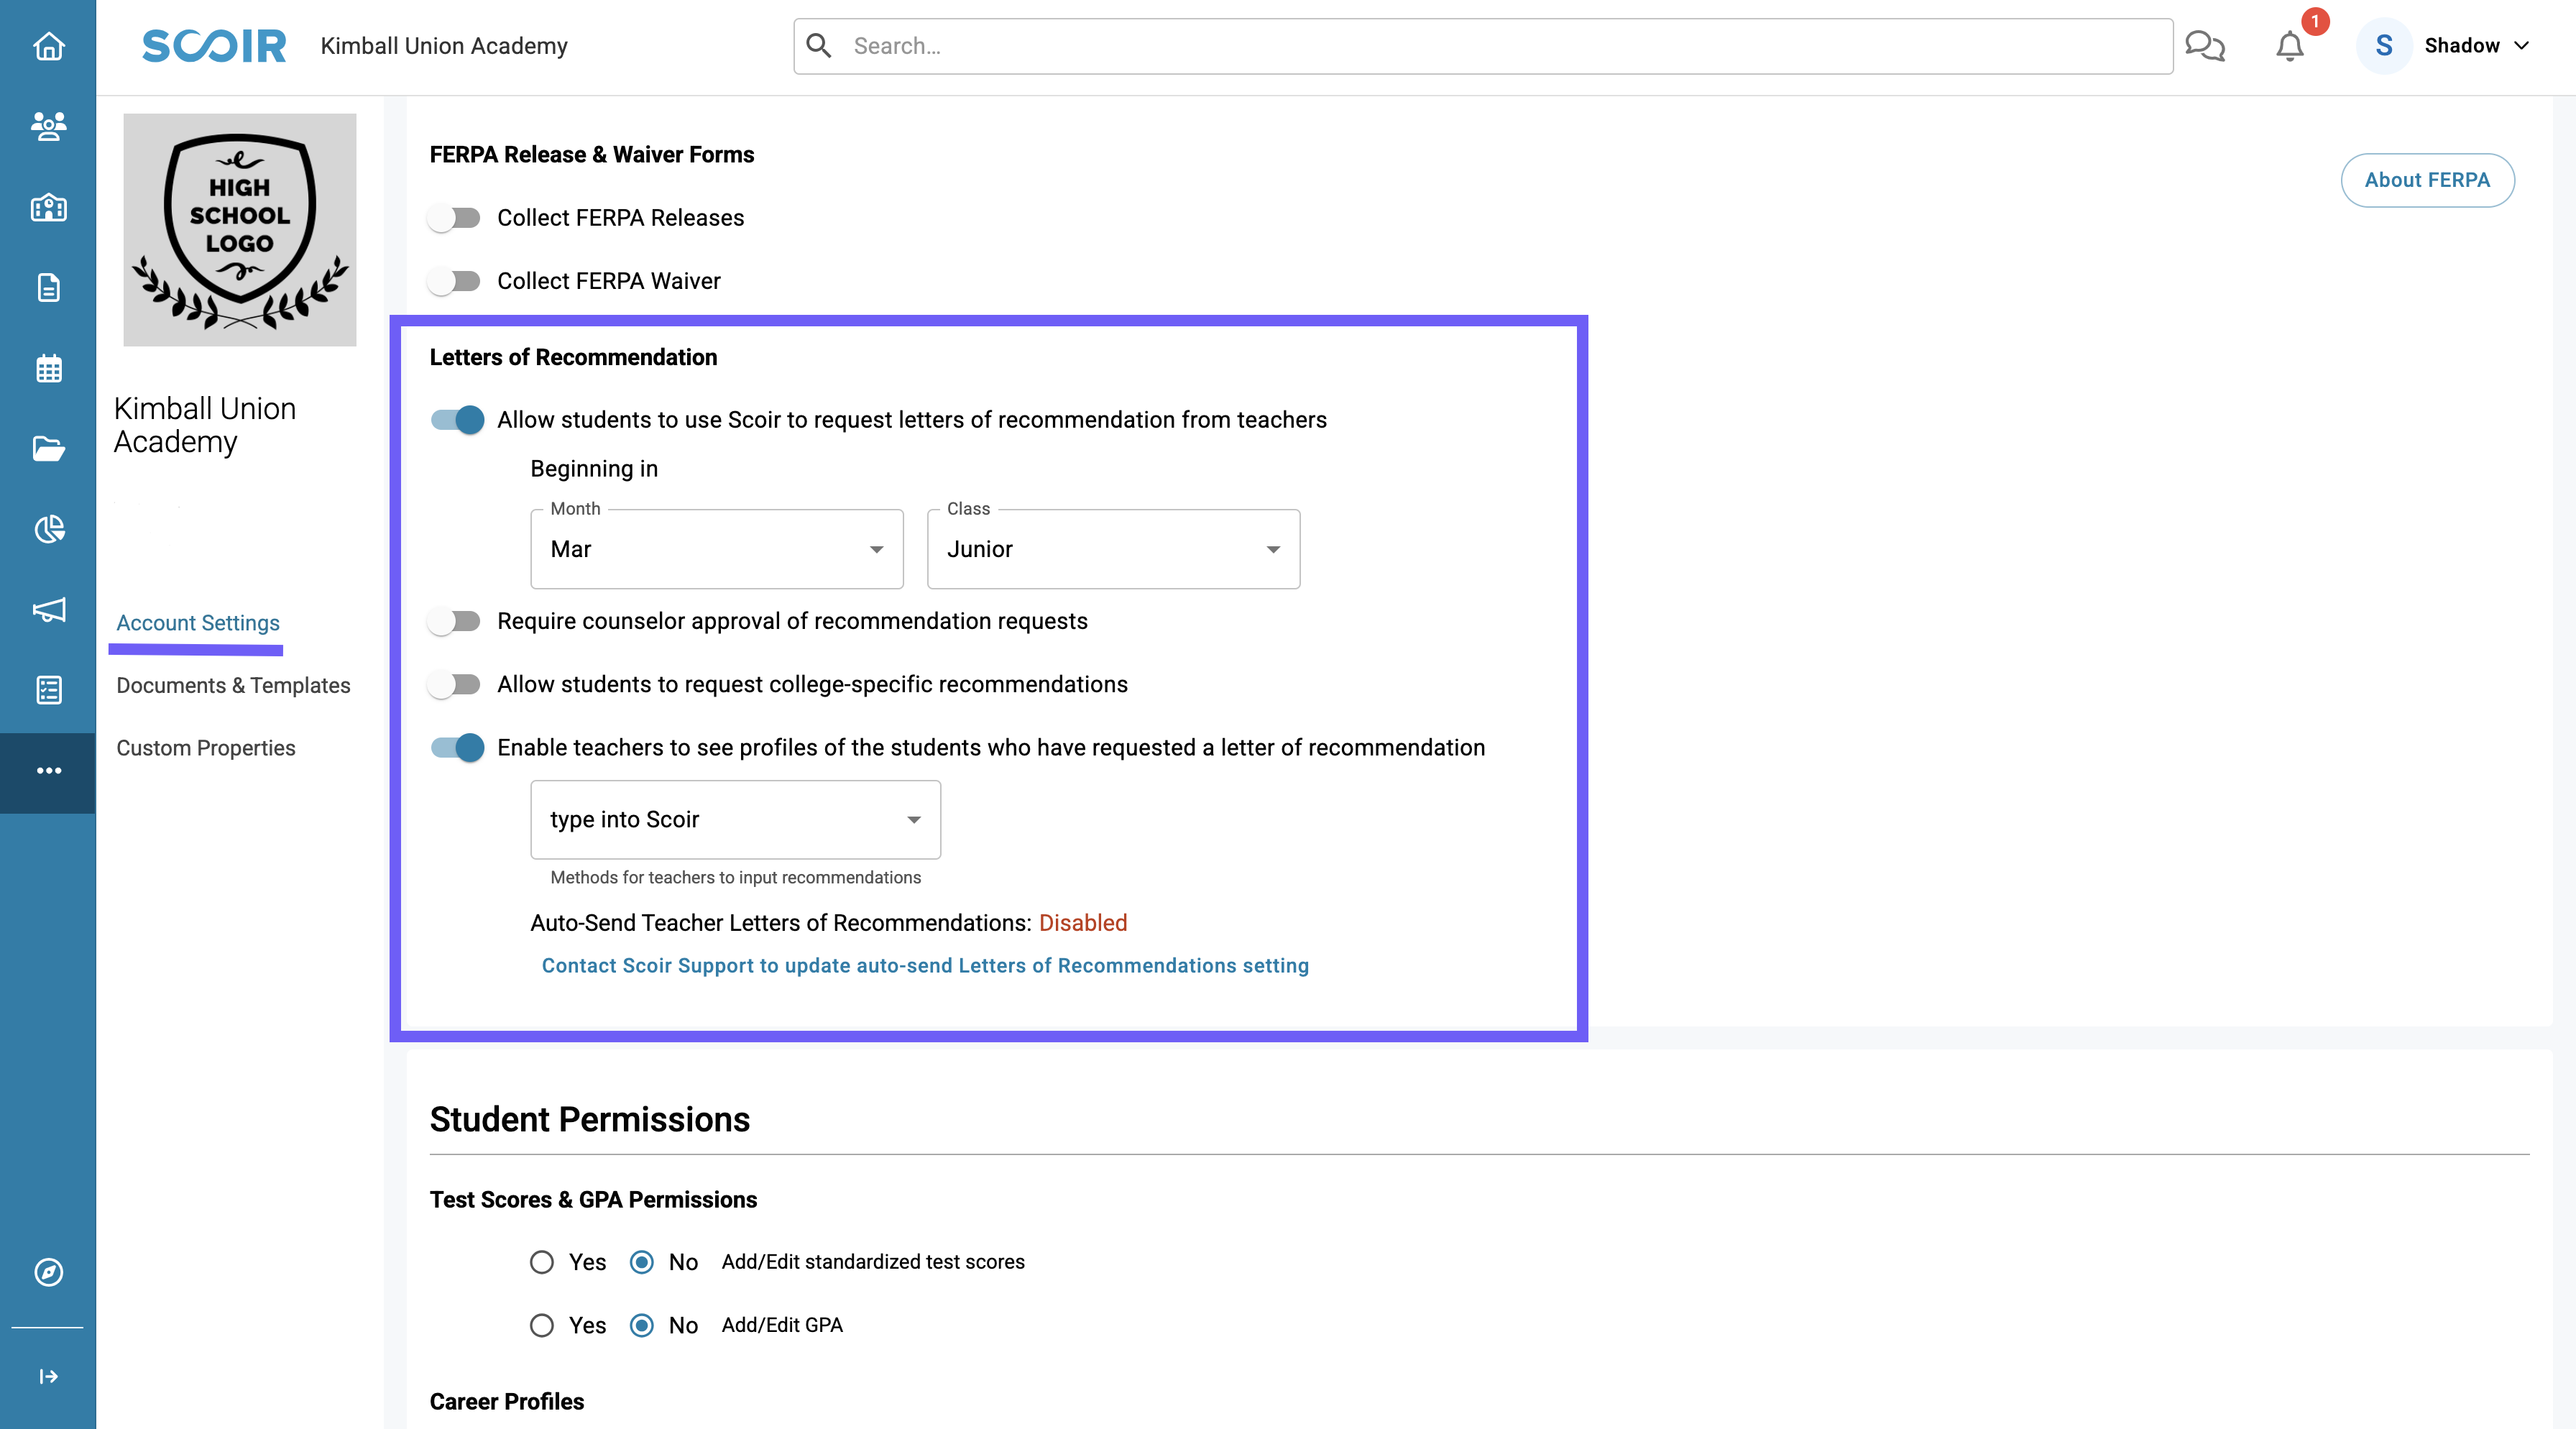
Task: Enable college-specific recommendations toggle
Action: [455, 684]
